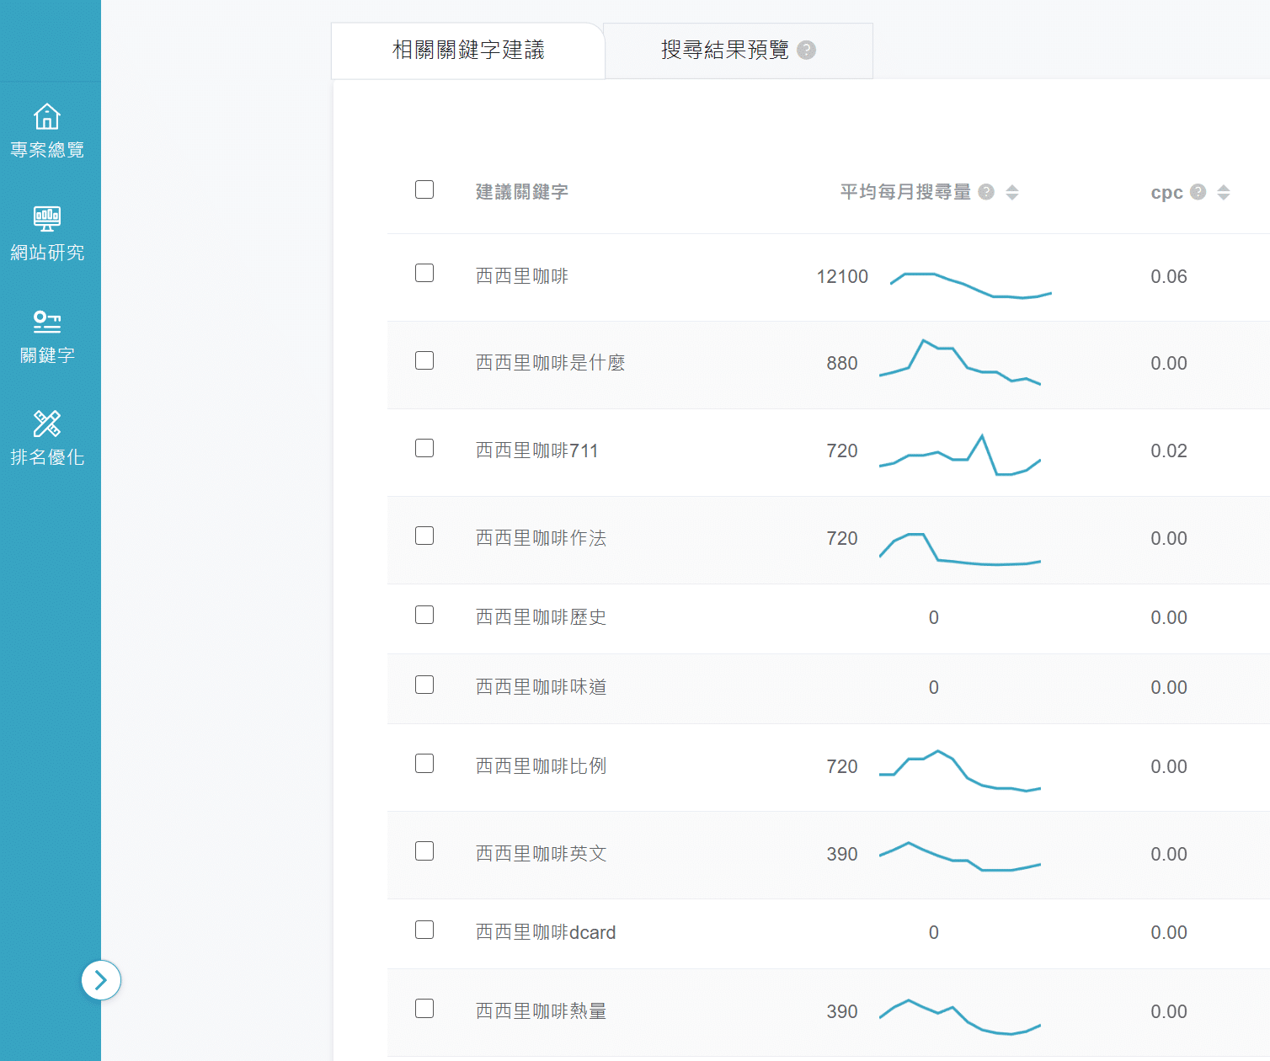
Task: Tick checkbox for 西西里咖啡711
Action: 424,448
